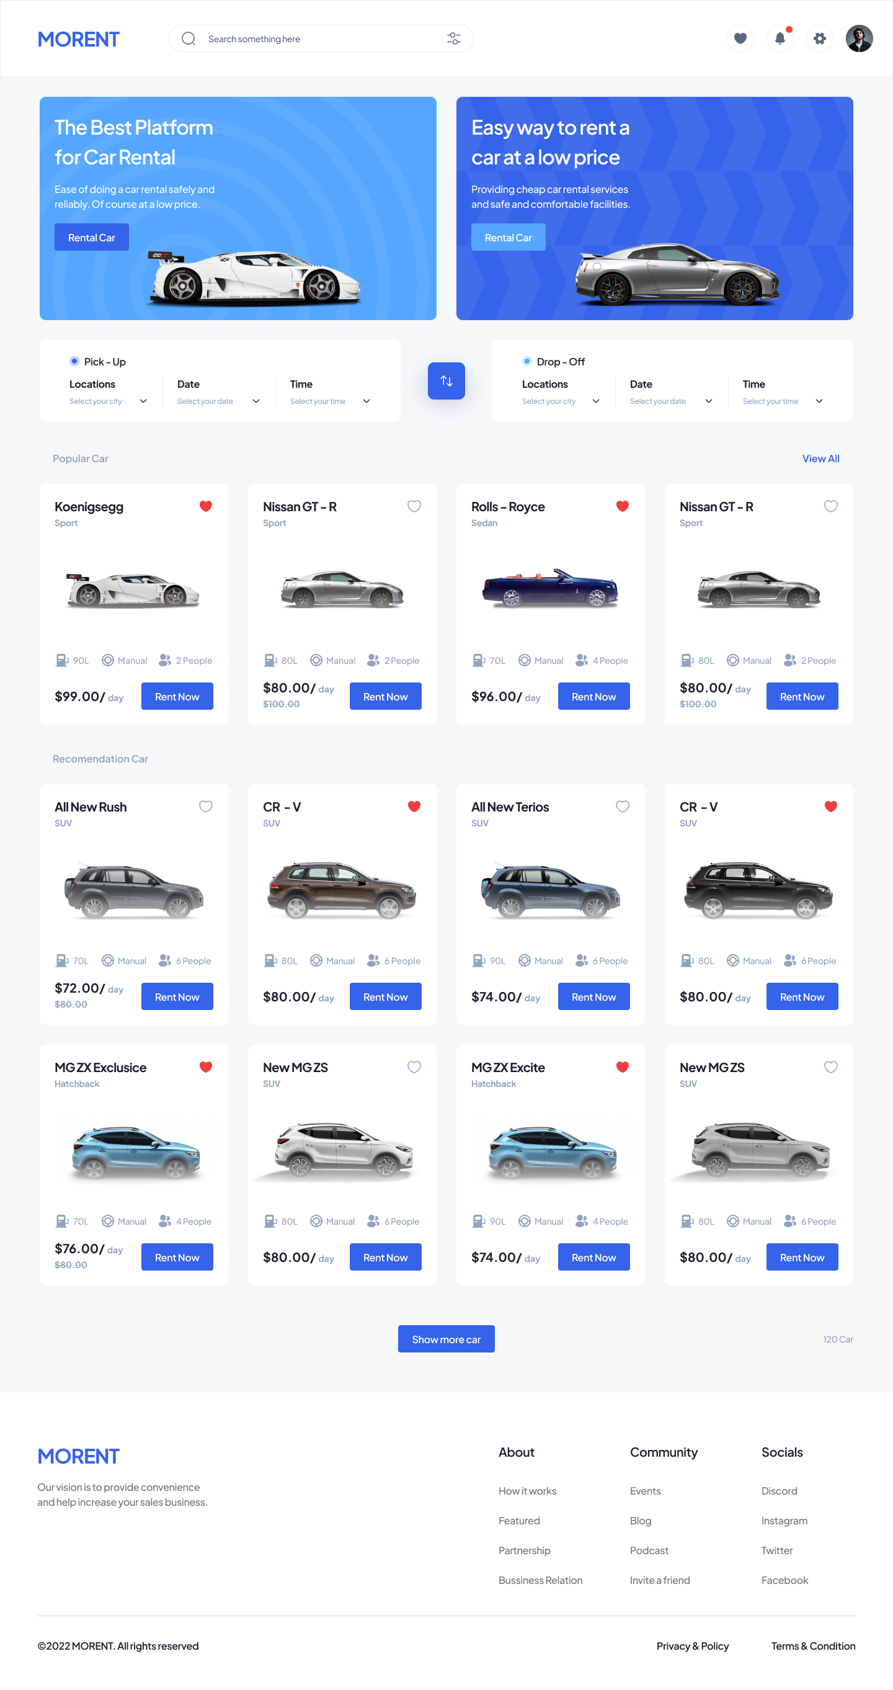Check the notifications bell icon
This screenshot has width=893, height=1690.
[x=780, y=38]
